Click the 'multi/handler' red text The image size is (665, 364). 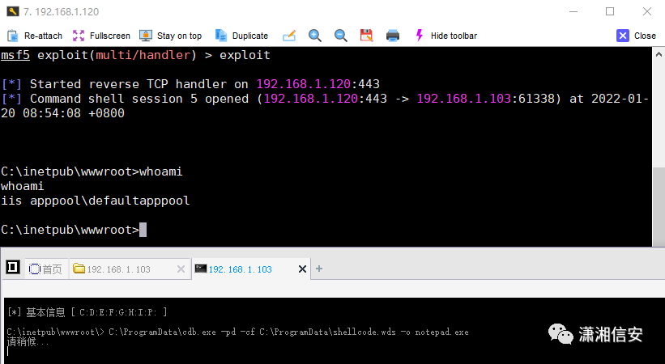pos(143,55)
